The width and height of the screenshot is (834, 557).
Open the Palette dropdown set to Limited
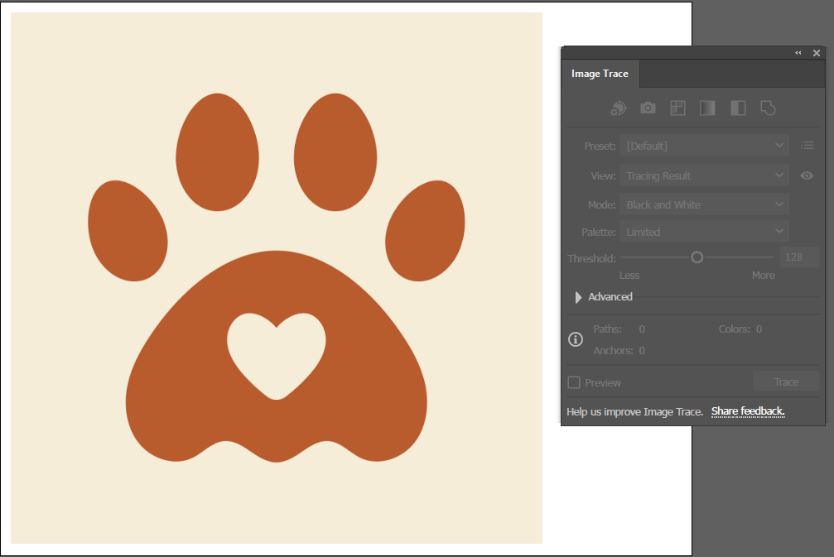tap(703, 232)
